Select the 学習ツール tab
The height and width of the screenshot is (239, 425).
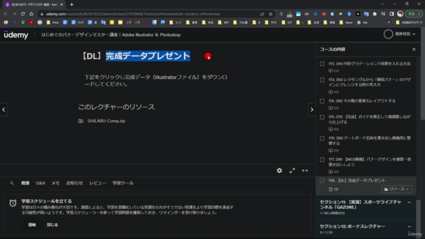tap(123, 183)
